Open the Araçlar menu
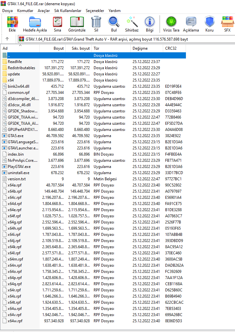 [44, 11]
